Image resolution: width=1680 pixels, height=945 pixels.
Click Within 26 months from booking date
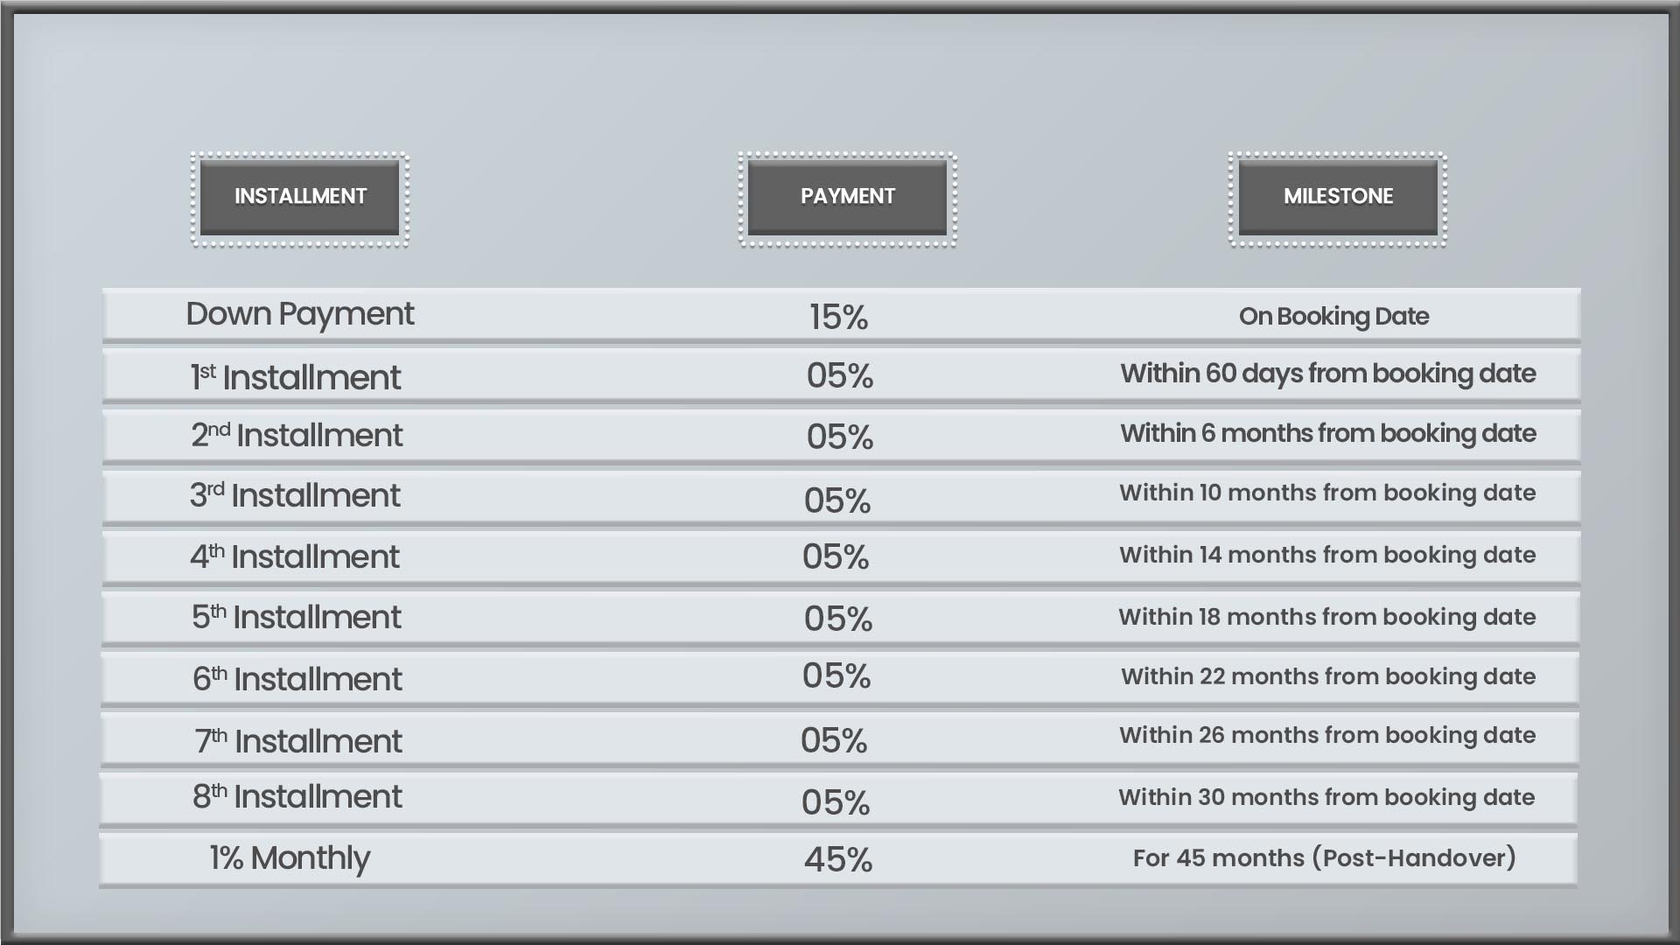(1327, 735)
